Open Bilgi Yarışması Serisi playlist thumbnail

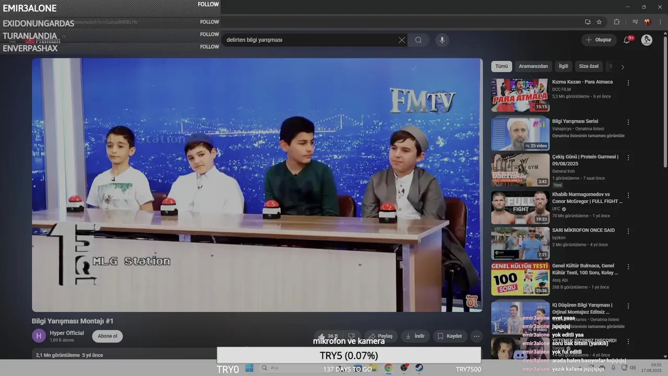[x=520, y=134]
